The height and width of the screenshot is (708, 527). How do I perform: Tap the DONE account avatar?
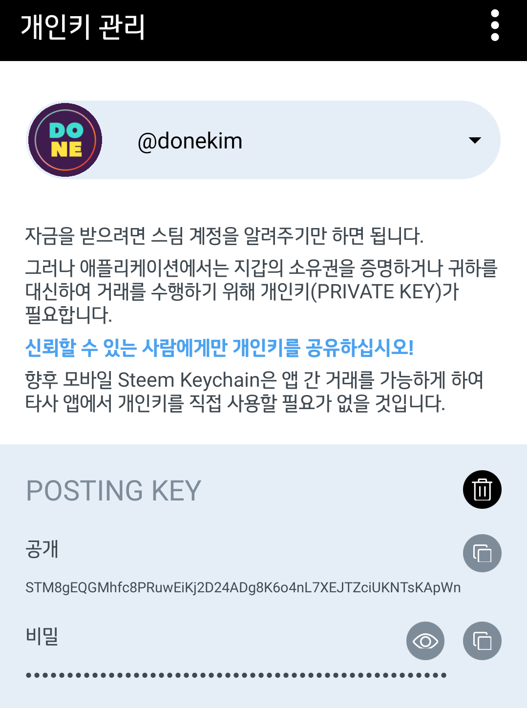(x=65, y=140)
